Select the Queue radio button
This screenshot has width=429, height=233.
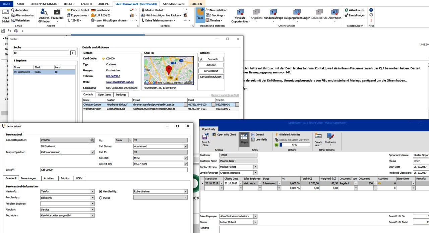[101, 198]
